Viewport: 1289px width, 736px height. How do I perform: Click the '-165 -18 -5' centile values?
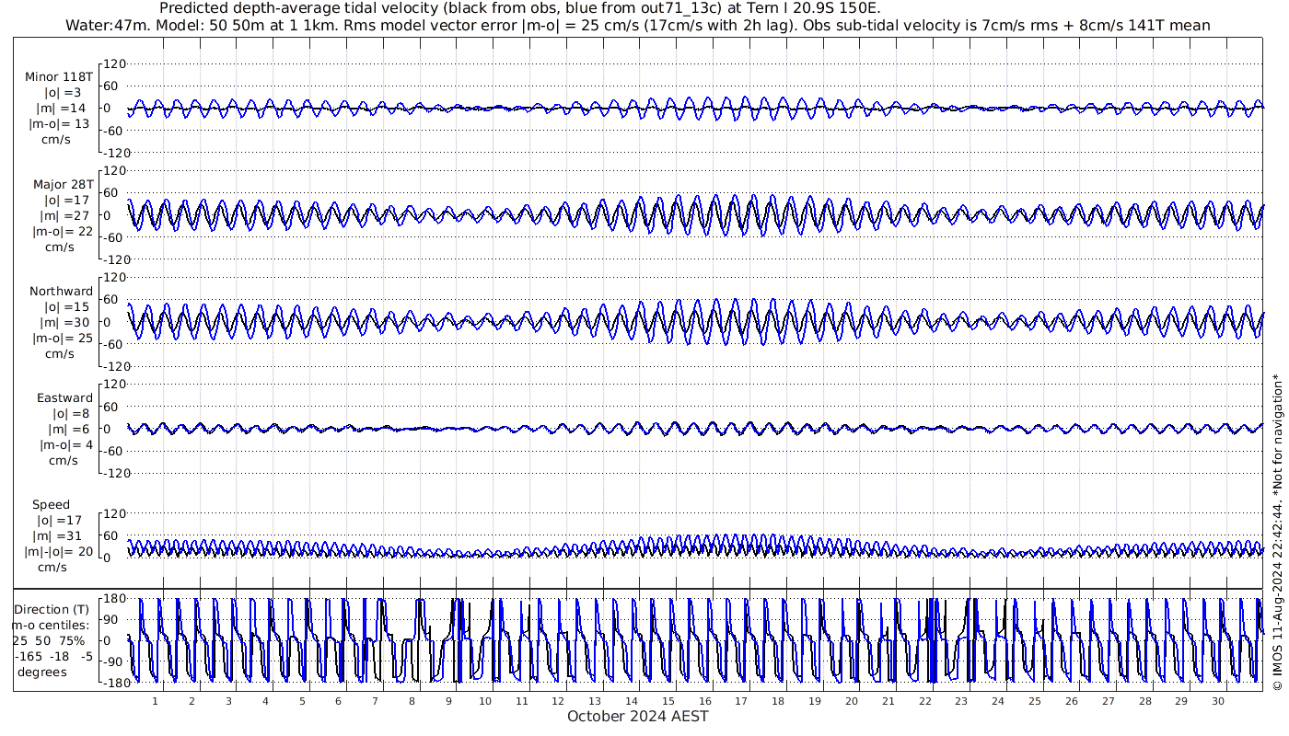click(53, 656)
